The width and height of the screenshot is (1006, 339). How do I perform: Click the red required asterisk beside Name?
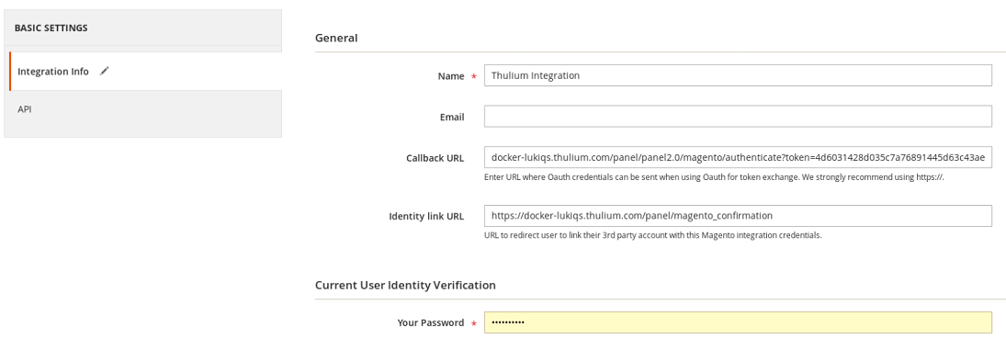(x=474, y=76)
